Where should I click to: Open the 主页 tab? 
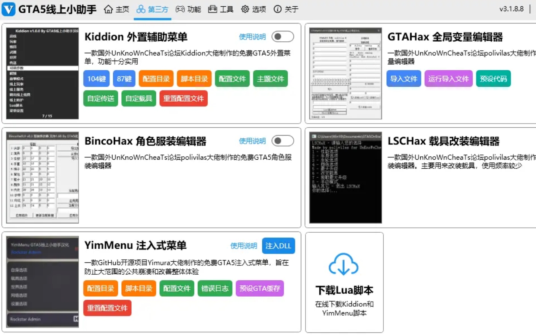(116, 9)
